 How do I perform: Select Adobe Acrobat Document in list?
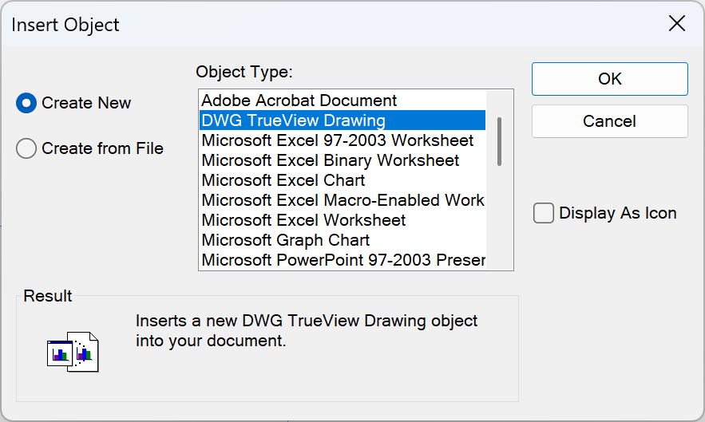[x=343, y=101]
